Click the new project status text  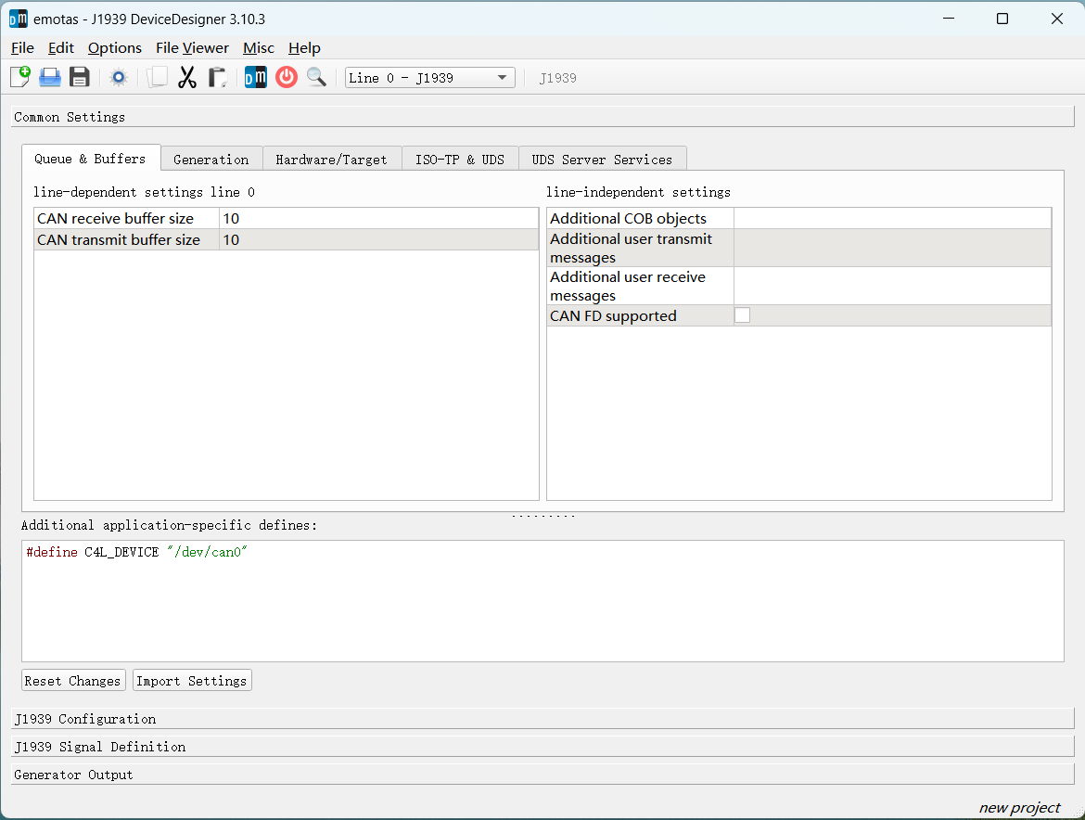(1019, 808)
